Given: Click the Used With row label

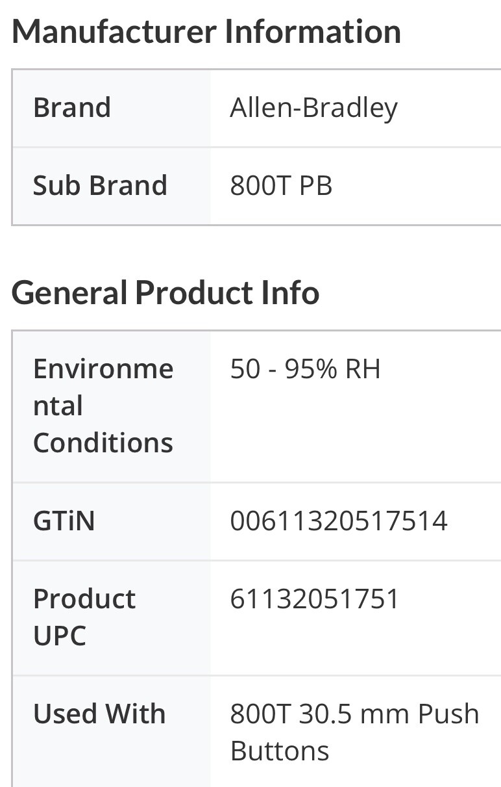Looking at the screenshot, I should 99,714.
